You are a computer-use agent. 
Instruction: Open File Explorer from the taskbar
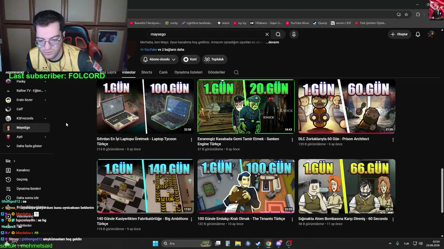click(x=238, y=243)
